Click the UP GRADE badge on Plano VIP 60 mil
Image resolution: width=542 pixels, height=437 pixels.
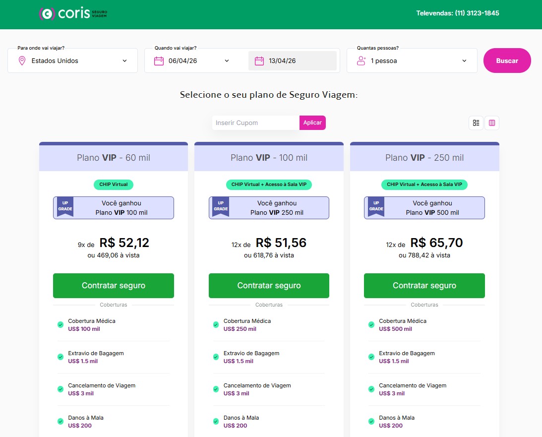point(65,207)
